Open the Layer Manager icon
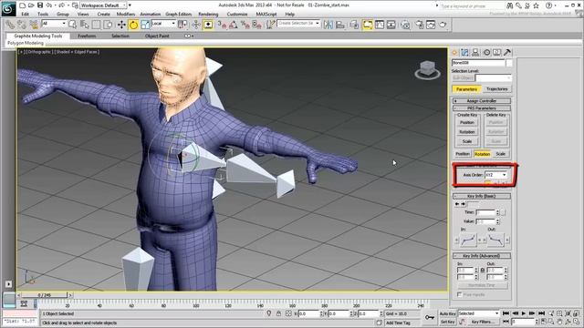Image resolution: width=584 pixels, height=328 pixels. click(x=354, y=25)
